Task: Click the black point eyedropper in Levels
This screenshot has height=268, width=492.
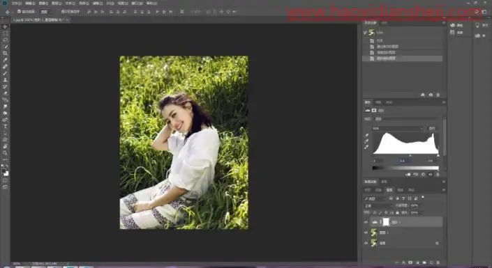Action: pos(366,135)
